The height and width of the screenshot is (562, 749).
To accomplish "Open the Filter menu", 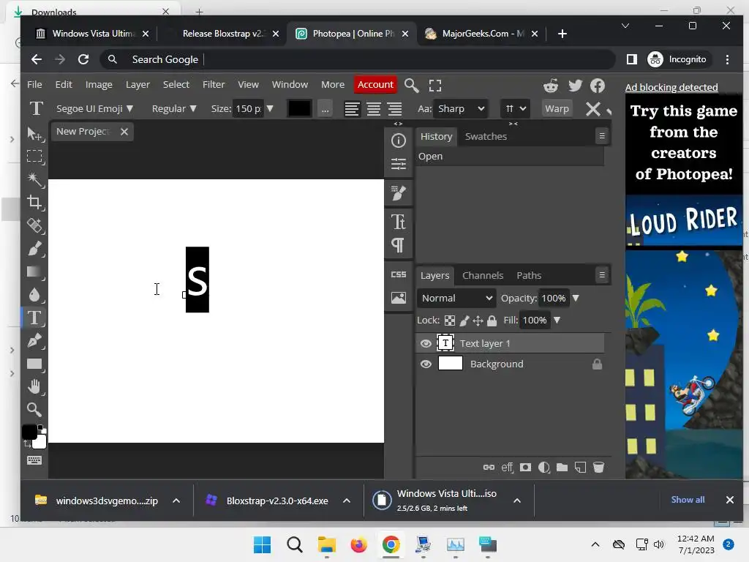I will point(214,85).
